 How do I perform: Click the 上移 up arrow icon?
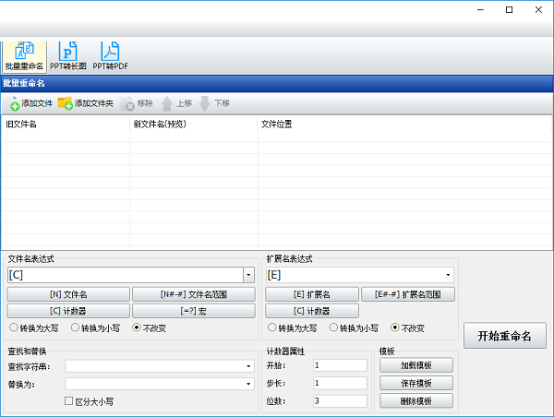(167, 103)
